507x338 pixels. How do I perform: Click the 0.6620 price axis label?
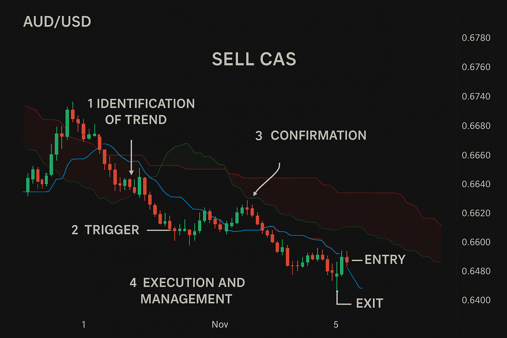pos(476,213)
